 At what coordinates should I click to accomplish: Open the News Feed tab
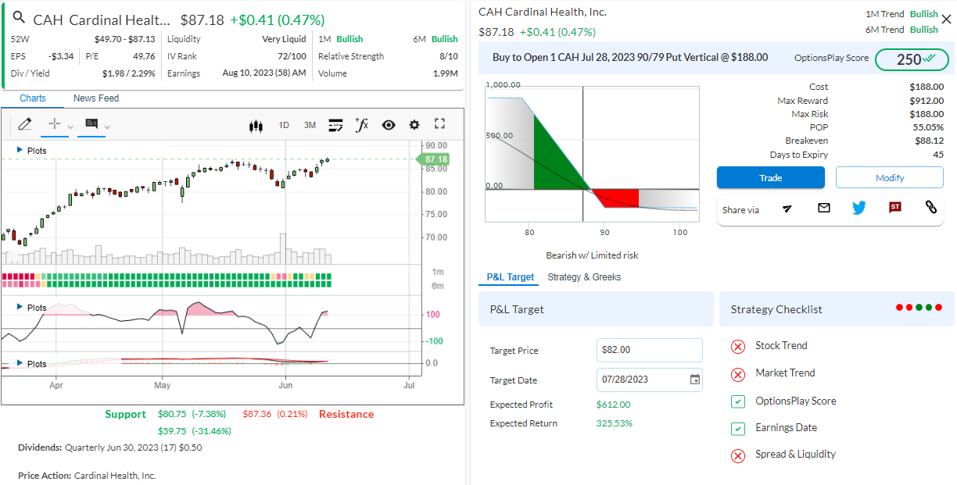(96, 98)
